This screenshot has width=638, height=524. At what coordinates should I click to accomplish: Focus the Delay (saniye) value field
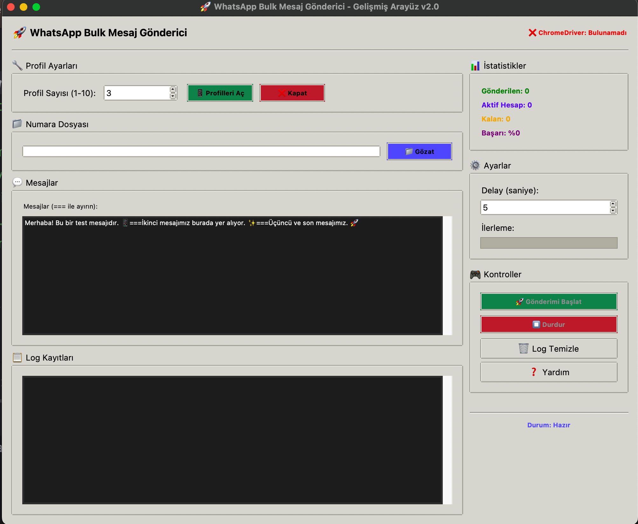pos(545,207)
